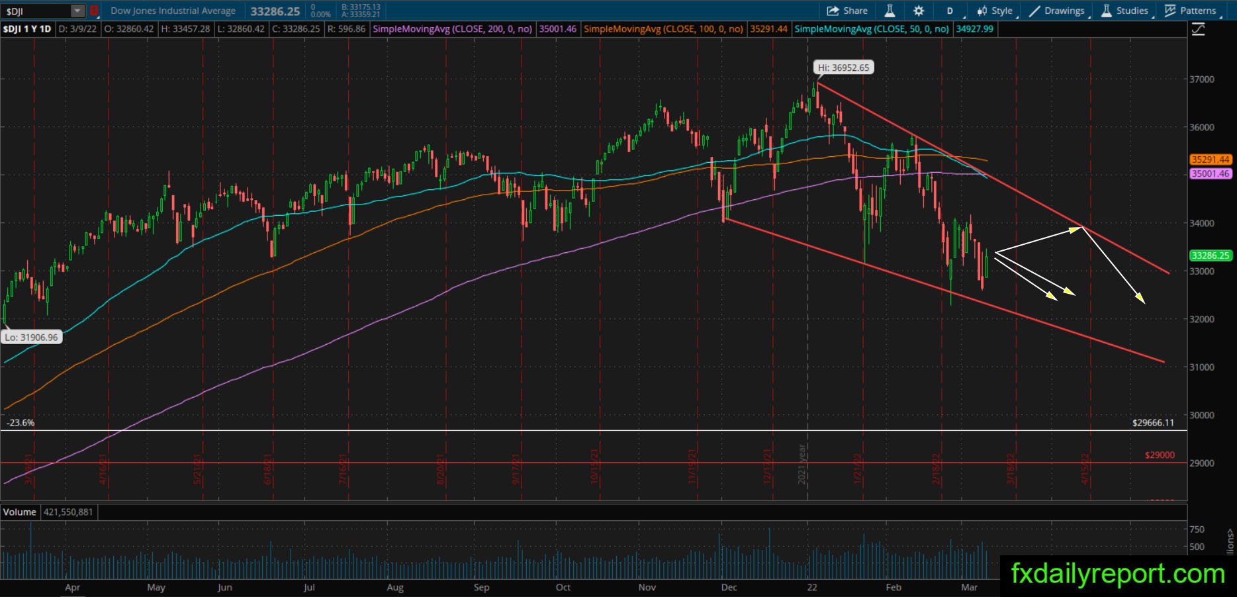Click the green 33286.25 price axis bubble

tap(1211, 255)
